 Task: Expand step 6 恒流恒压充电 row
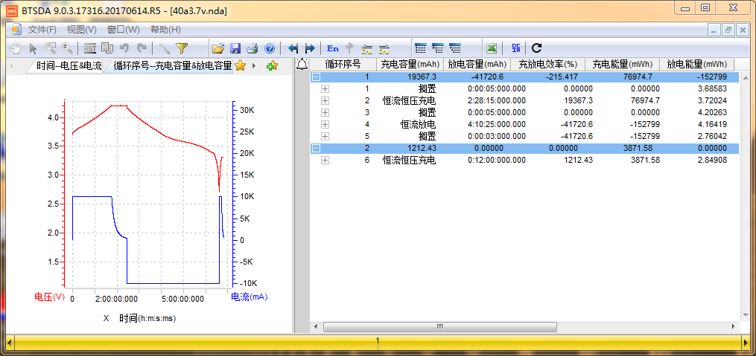coord(325,161)
